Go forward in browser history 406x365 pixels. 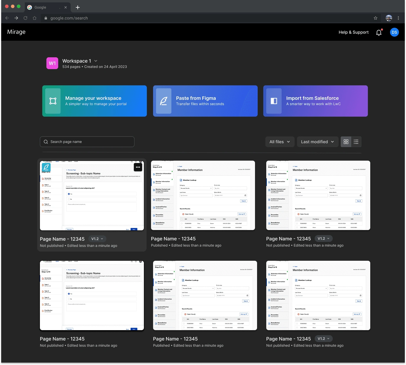(16, 18)
